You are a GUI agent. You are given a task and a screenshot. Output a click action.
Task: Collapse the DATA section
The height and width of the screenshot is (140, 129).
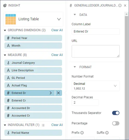click(75, 15)
